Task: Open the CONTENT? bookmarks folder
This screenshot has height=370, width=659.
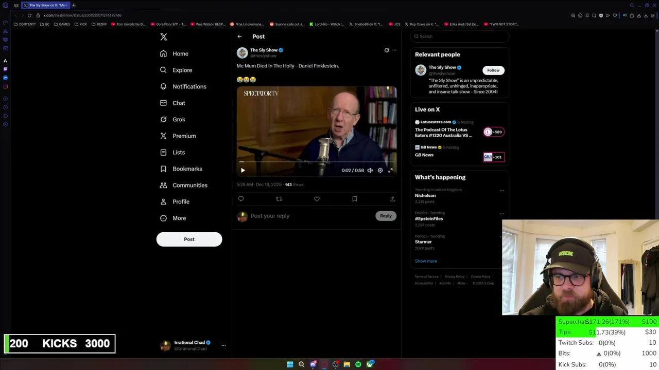Action: [25, 24]
